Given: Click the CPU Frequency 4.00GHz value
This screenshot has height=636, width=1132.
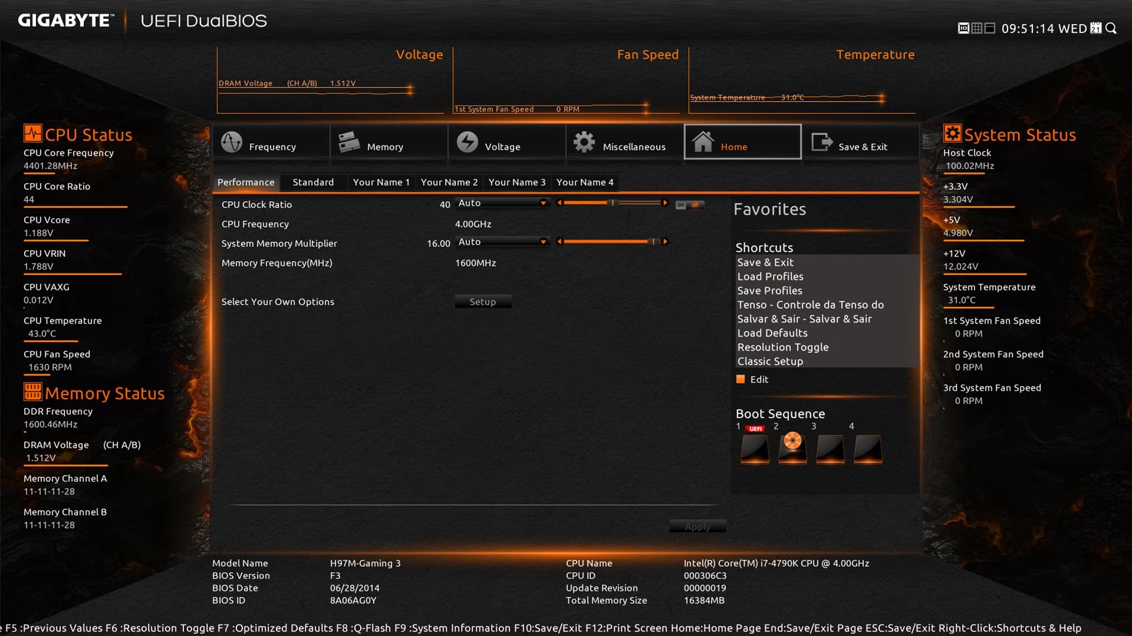Looking at the screenshot, I should 473,224.
